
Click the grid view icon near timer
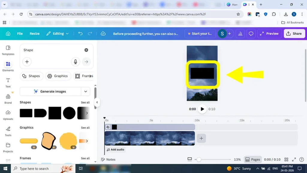pos(286,159)
